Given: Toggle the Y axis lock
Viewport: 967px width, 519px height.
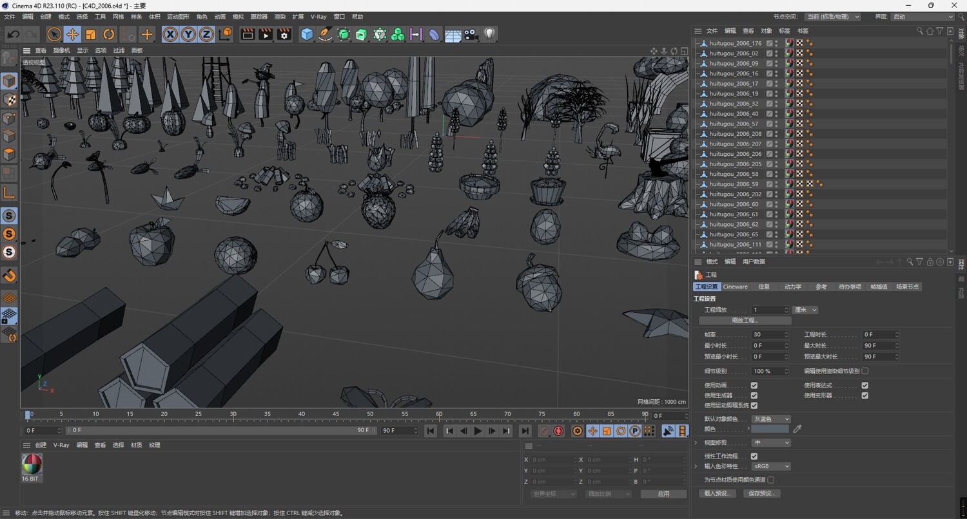Looking at the screenshot, I should coord(188,35).
